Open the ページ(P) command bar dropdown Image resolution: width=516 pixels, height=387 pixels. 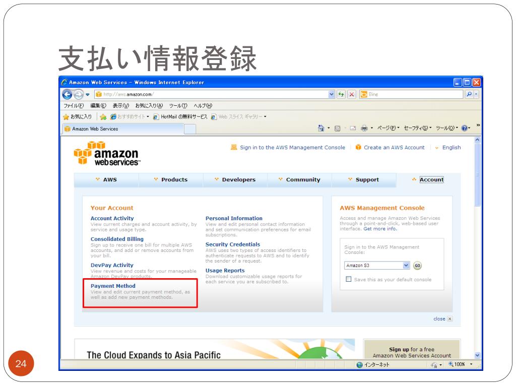pos(389,128)
